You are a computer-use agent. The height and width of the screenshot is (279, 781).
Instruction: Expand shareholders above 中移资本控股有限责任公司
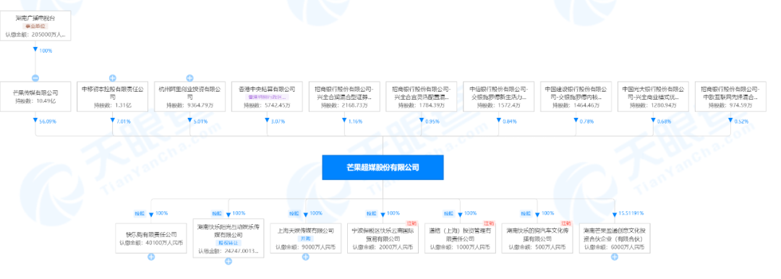tap(113, 78)
